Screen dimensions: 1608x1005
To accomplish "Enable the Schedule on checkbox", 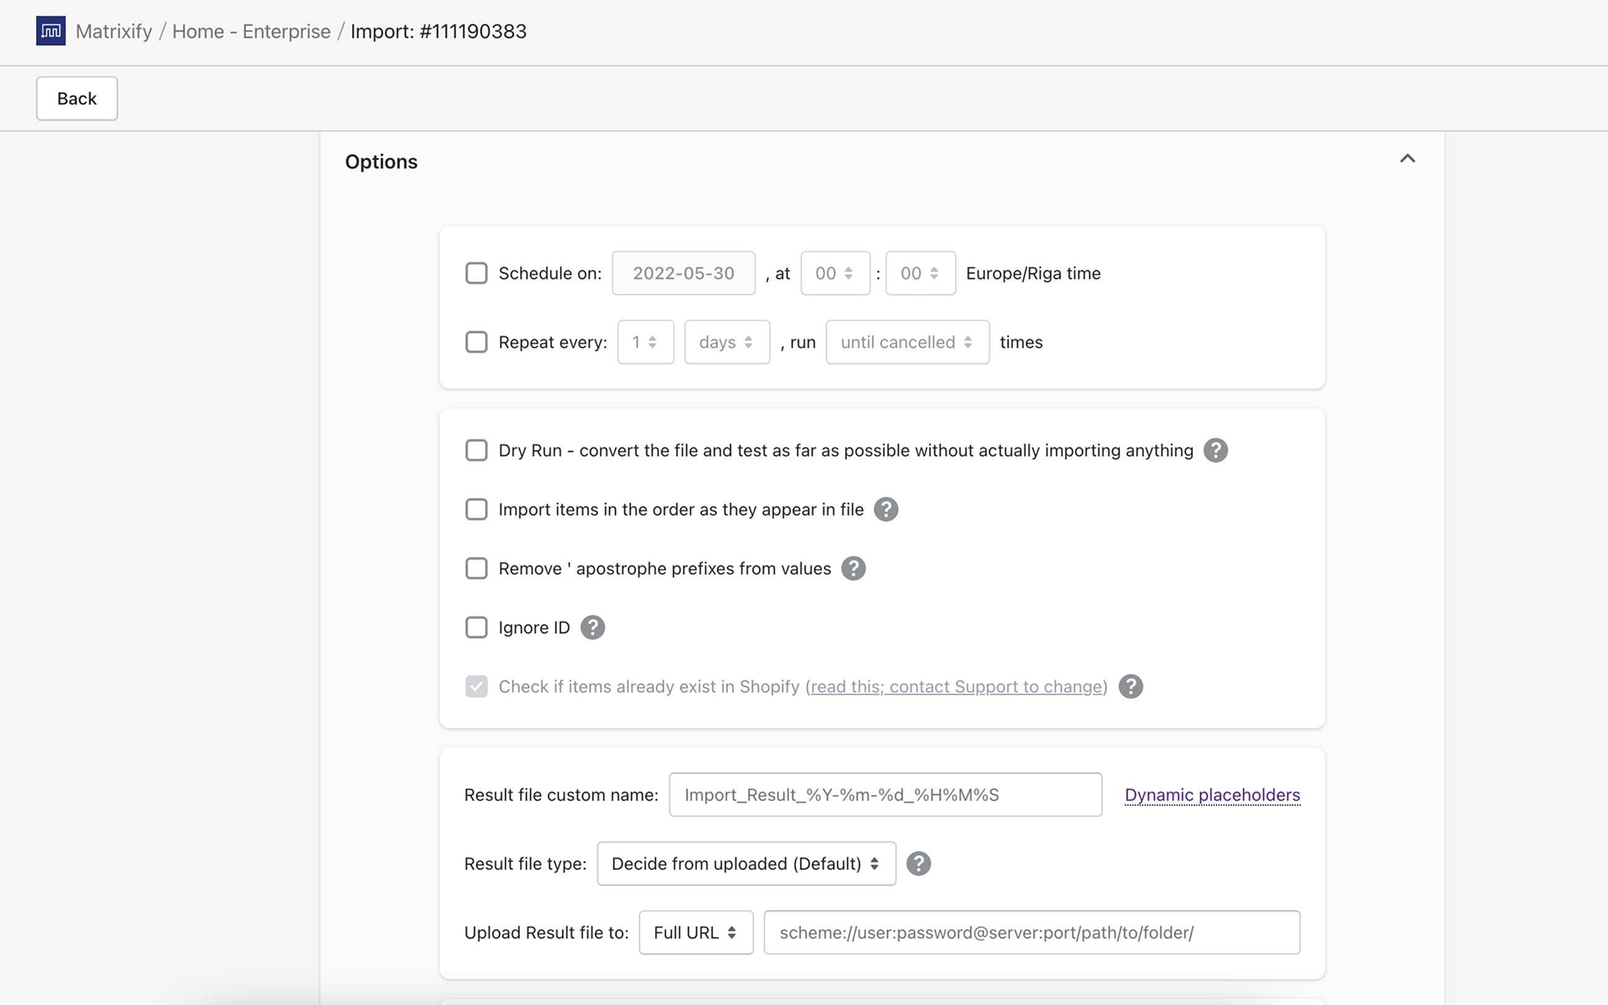I will point(476,273).
